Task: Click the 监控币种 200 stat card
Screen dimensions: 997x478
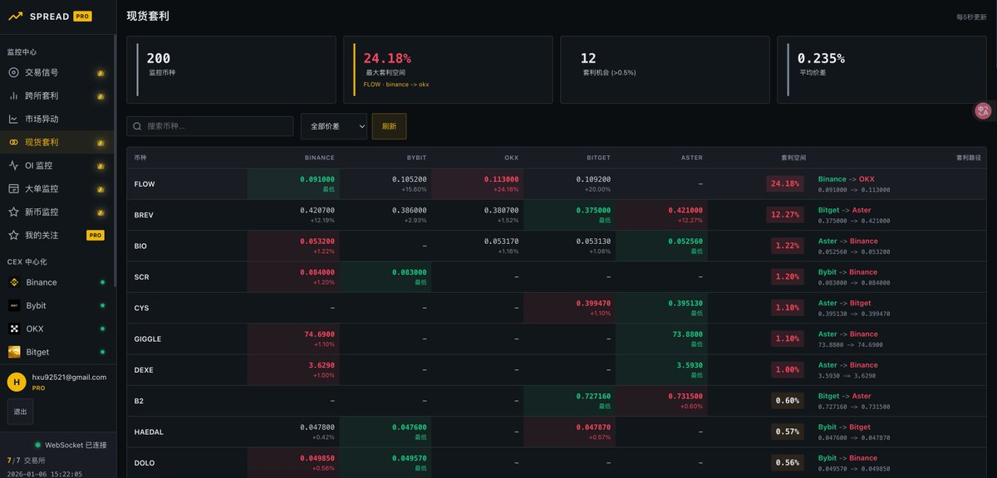Action: [x=231, y=70]
